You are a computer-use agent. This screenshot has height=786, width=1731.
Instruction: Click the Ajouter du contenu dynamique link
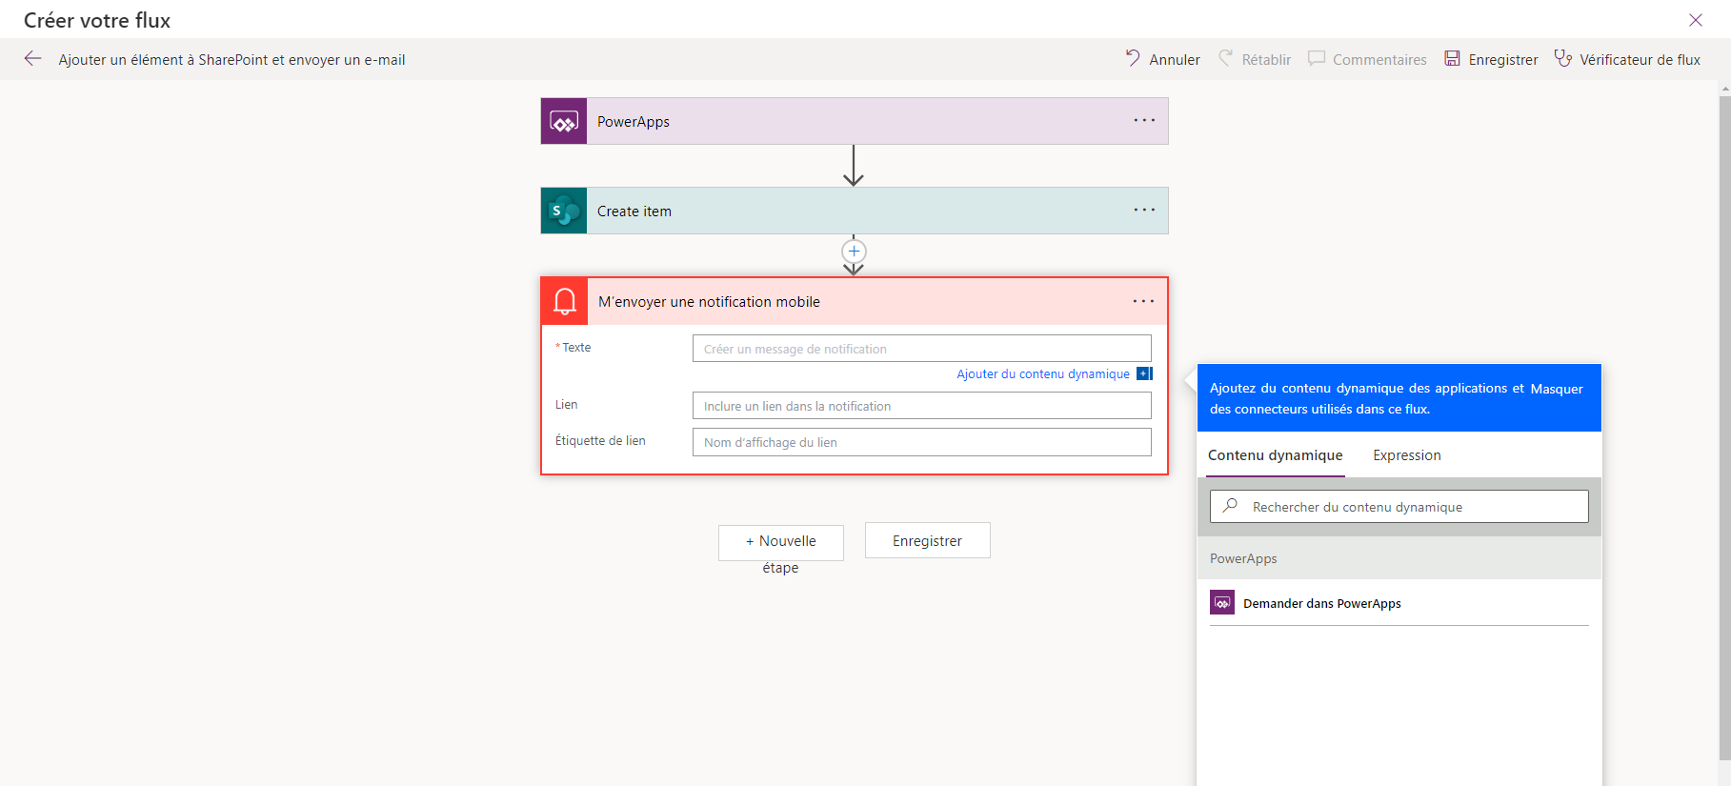tap(1043, 374)
